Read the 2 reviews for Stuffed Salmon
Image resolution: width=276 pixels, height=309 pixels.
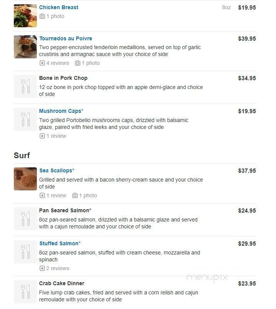point(58,269)
